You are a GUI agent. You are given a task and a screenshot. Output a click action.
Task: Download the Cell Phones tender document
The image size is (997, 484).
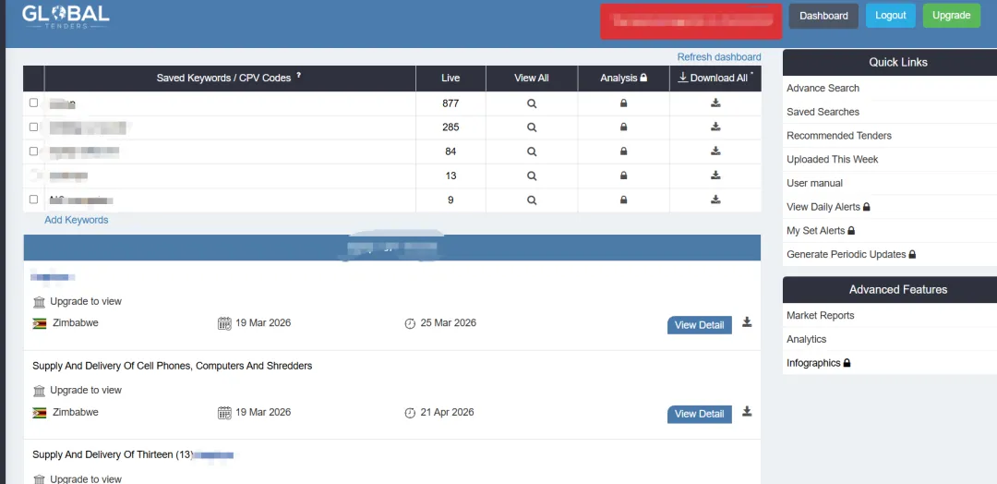(747, 411)
